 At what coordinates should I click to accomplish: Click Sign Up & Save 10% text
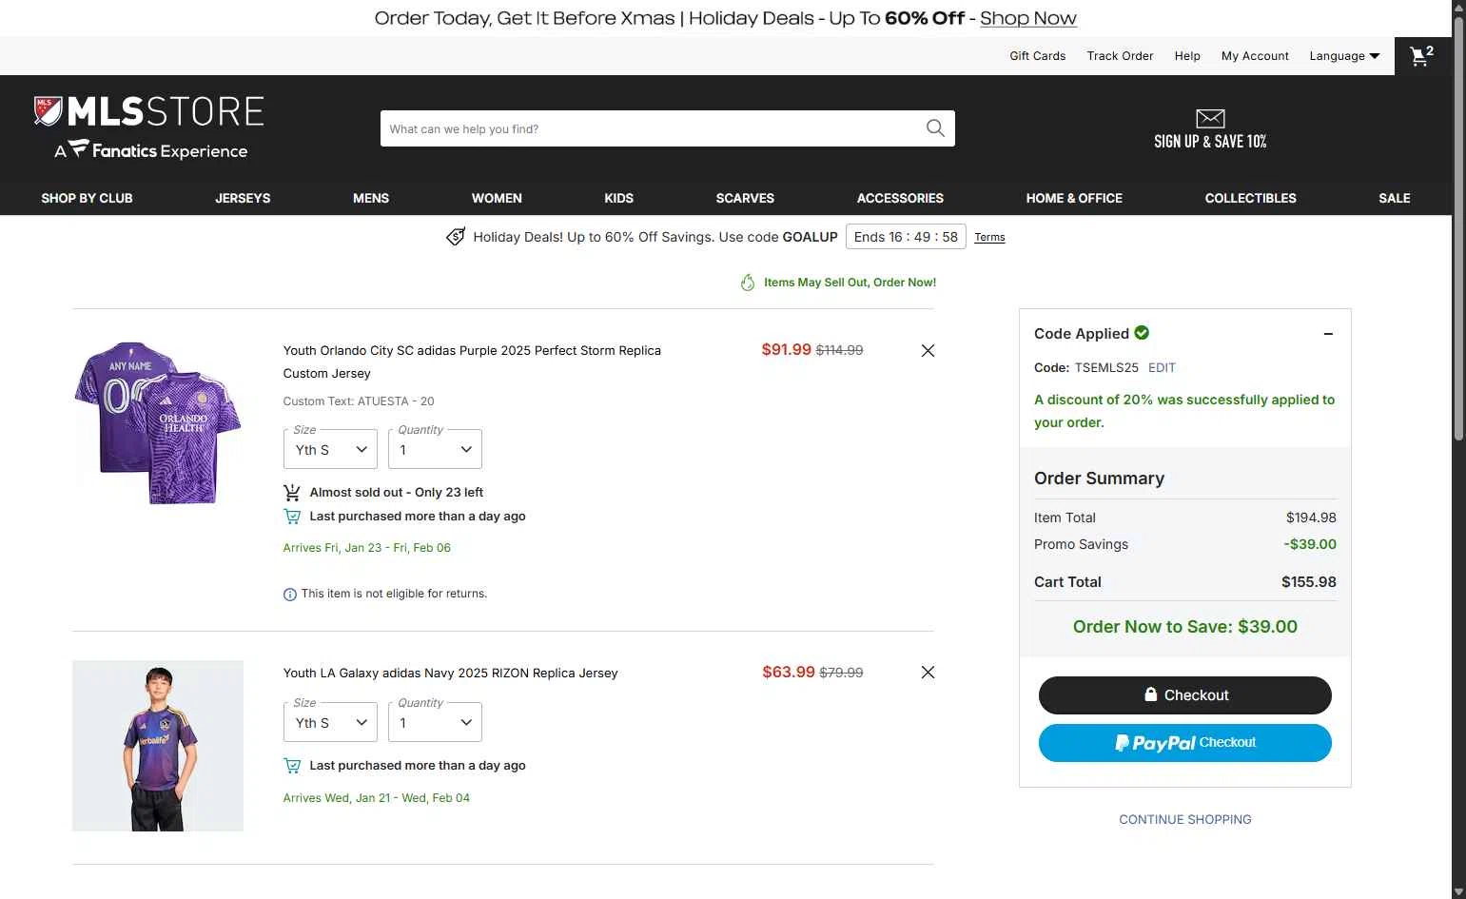tap(1210, 142)
